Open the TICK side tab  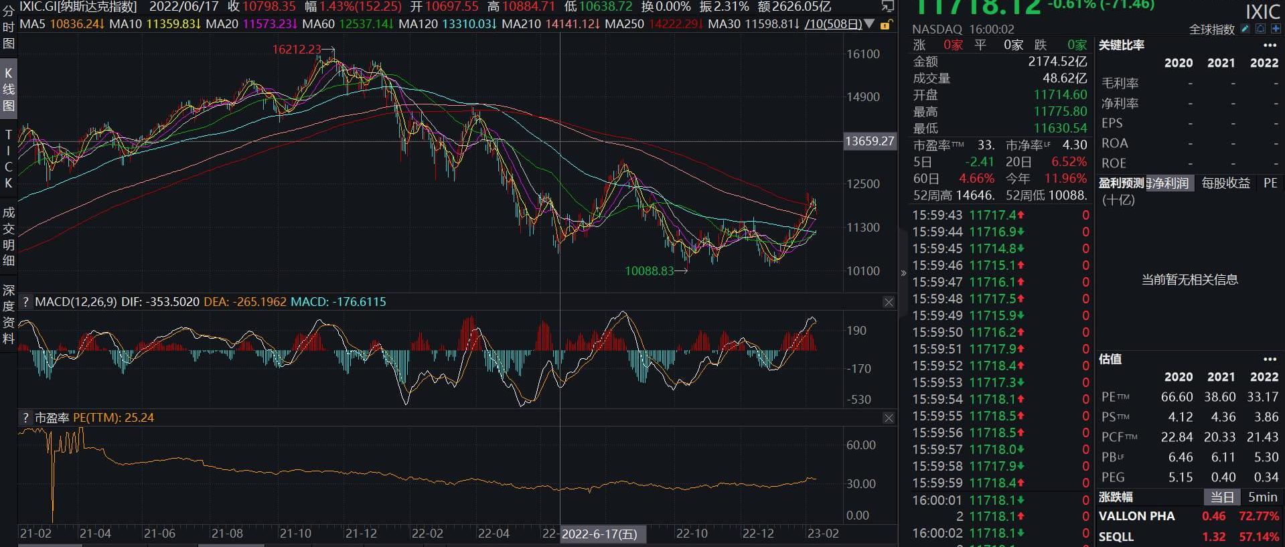pos(9,159)
